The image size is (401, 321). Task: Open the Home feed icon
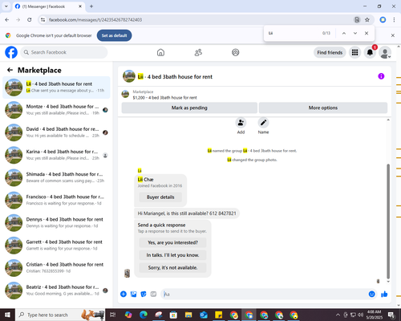pos(160,52)
